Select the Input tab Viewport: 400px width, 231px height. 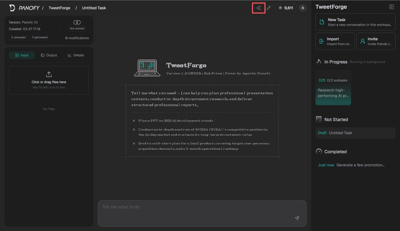(x=22, y=55)
